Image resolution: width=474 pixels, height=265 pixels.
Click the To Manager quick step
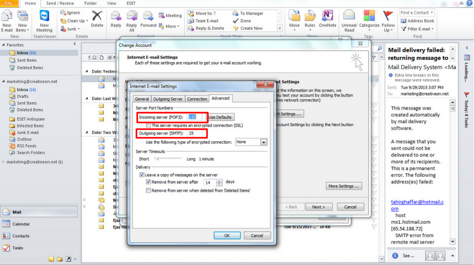248,13
